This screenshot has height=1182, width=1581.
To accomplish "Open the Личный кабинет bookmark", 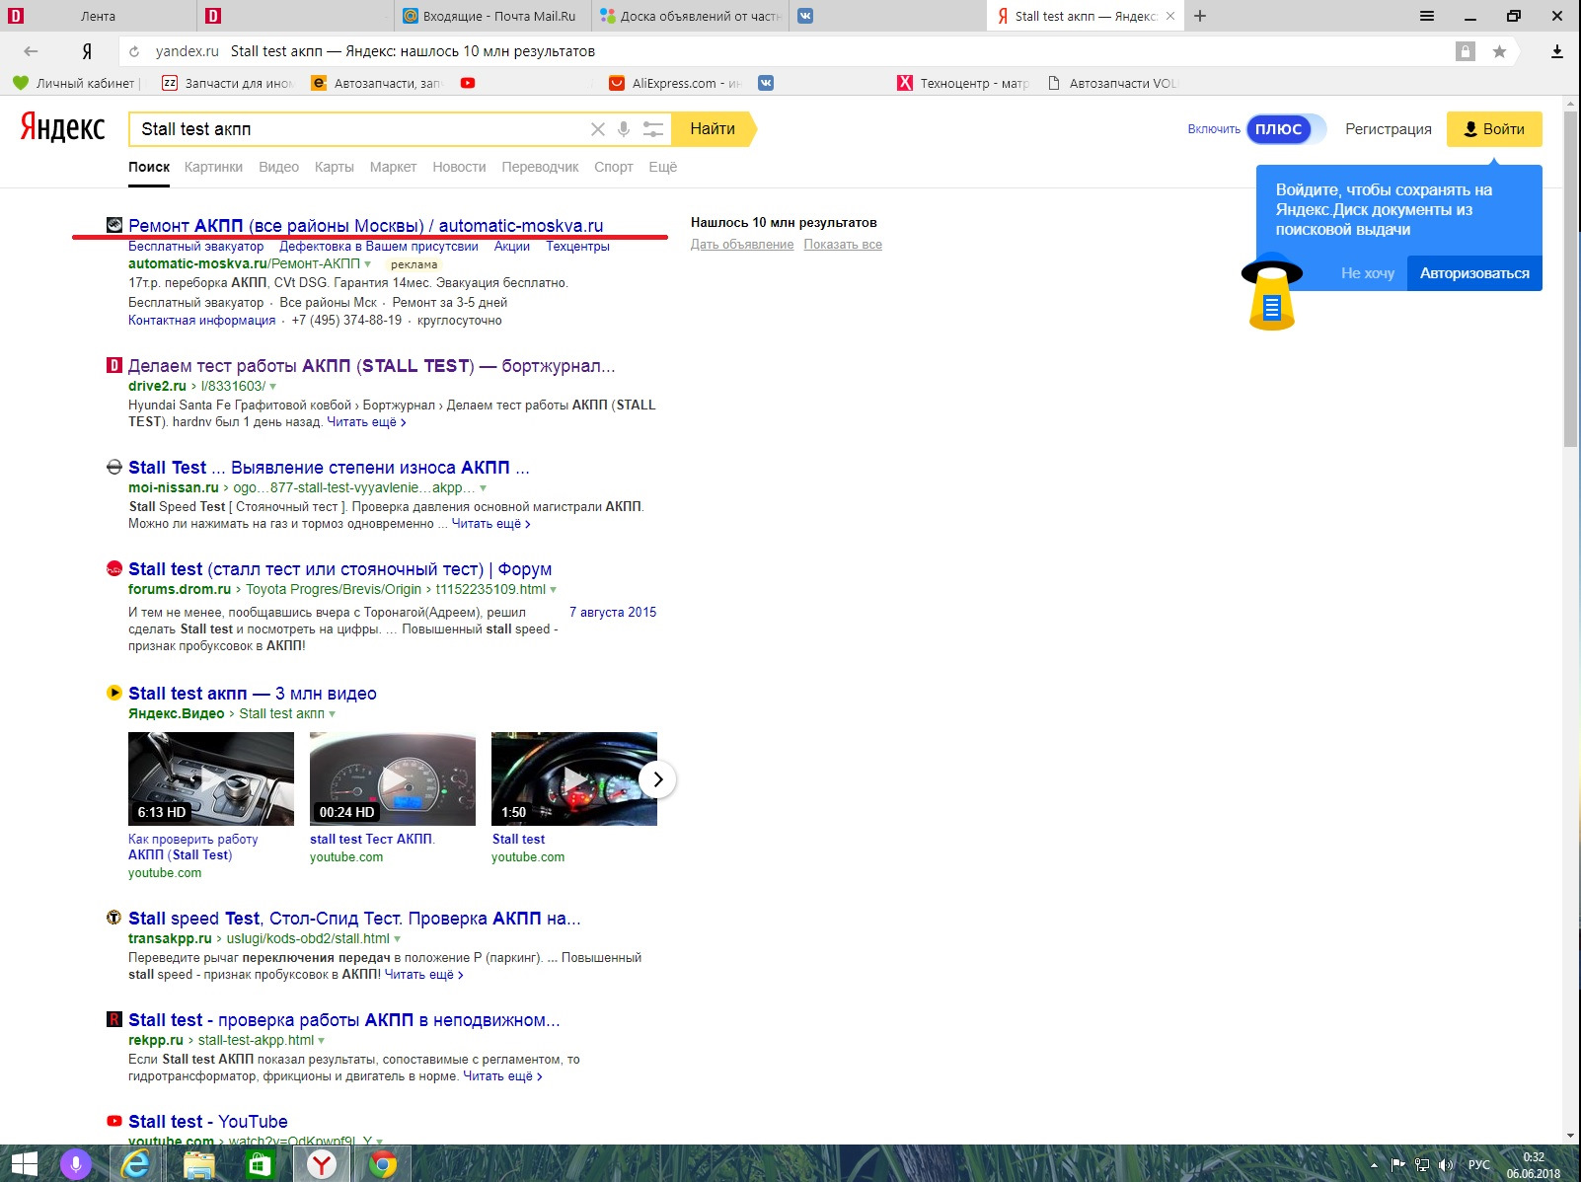I will coord(76,83).
